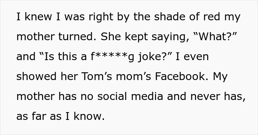
Task: Click the word "kept"
Action: click(136, 37)
